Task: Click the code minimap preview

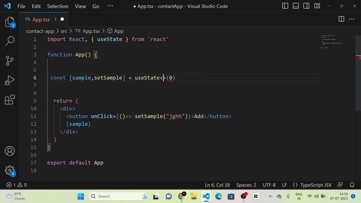Action: point(332,41)
